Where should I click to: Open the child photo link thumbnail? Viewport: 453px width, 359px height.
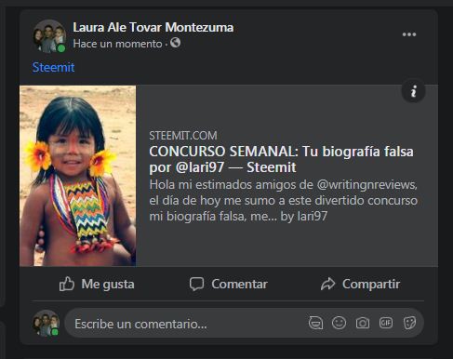[x=77, y=176]
